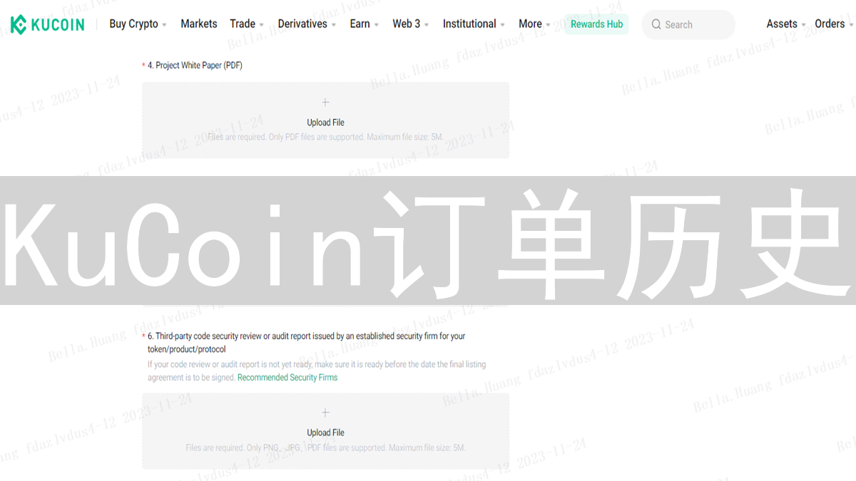The height and width of the screenshot is (481, 856).
Task: Open the Markets menu item
Action: (x=199, y=24)
